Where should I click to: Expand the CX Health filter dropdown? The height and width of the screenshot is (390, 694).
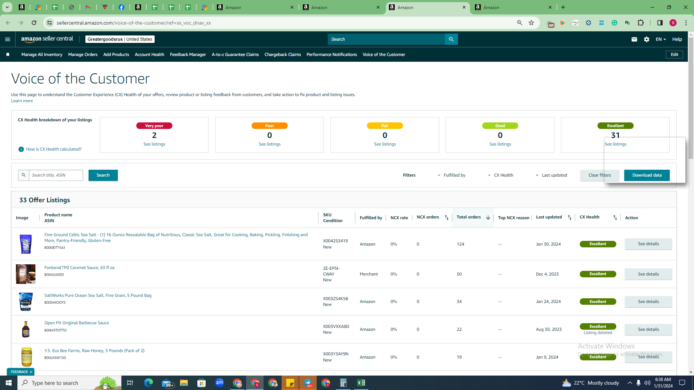501,175
